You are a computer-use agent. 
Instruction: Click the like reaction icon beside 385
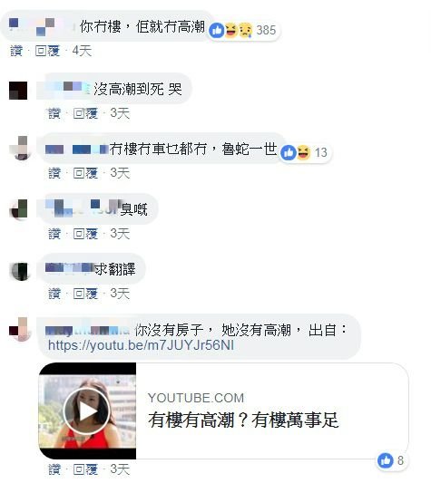[x=217, y=31]
